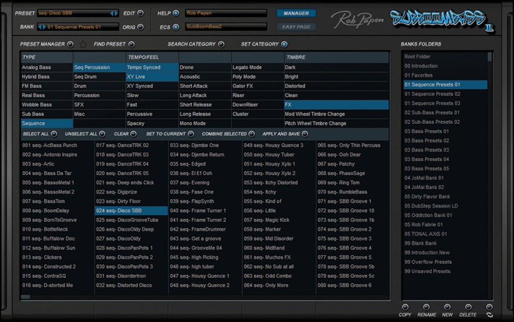The width and height of the screenshot is (514, 322).
Task: Enable the Set Category radio button
Action: pyautogui.click(x=284, y=44)
